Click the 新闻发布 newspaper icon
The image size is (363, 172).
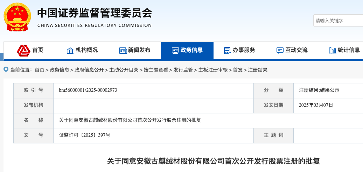tap(123, 51)
